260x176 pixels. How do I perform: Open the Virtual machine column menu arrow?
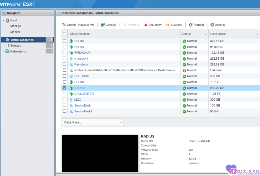point(178,34)
